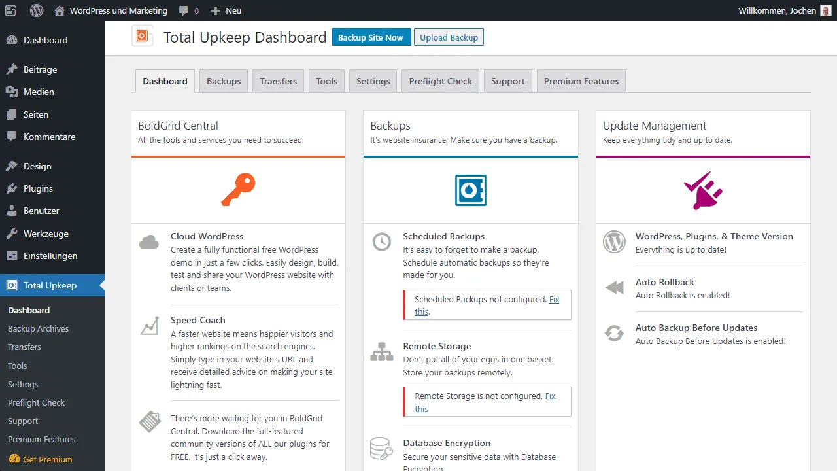Click the database icon beside Database Encryption
Image resolution: width=837 pixels, height=471 pixels.
[382, 449]
